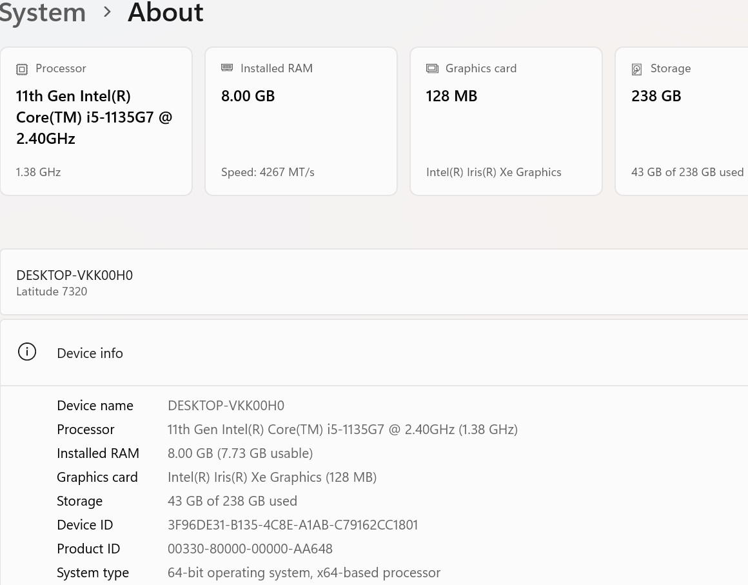Click the Storage drive icon

click(637, 69)
